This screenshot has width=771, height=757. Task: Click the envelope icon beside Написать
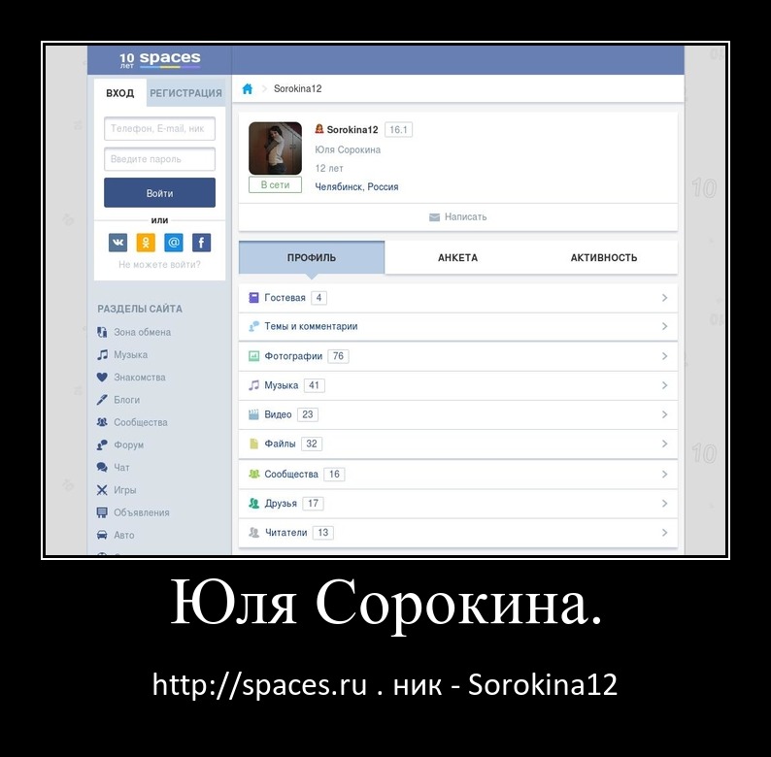[434, 217]
